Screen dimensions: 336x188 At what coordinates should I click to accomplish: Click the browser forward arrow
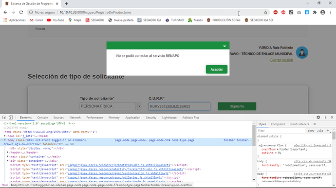tap(13, 13)
